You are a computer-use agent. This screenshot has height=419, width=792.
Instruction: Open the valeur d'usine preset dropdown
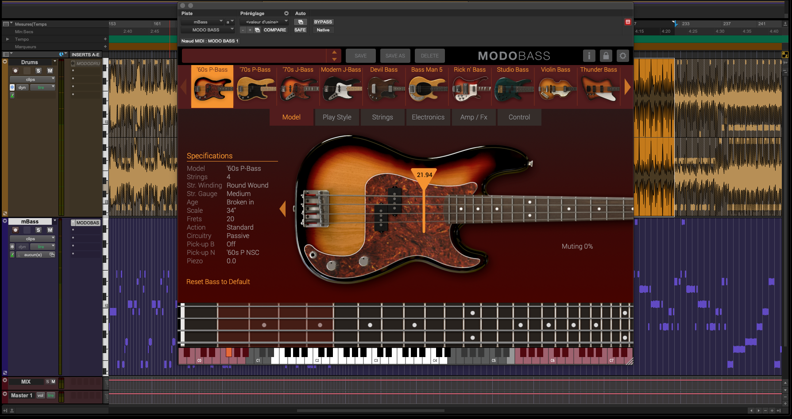pos(264,22)
